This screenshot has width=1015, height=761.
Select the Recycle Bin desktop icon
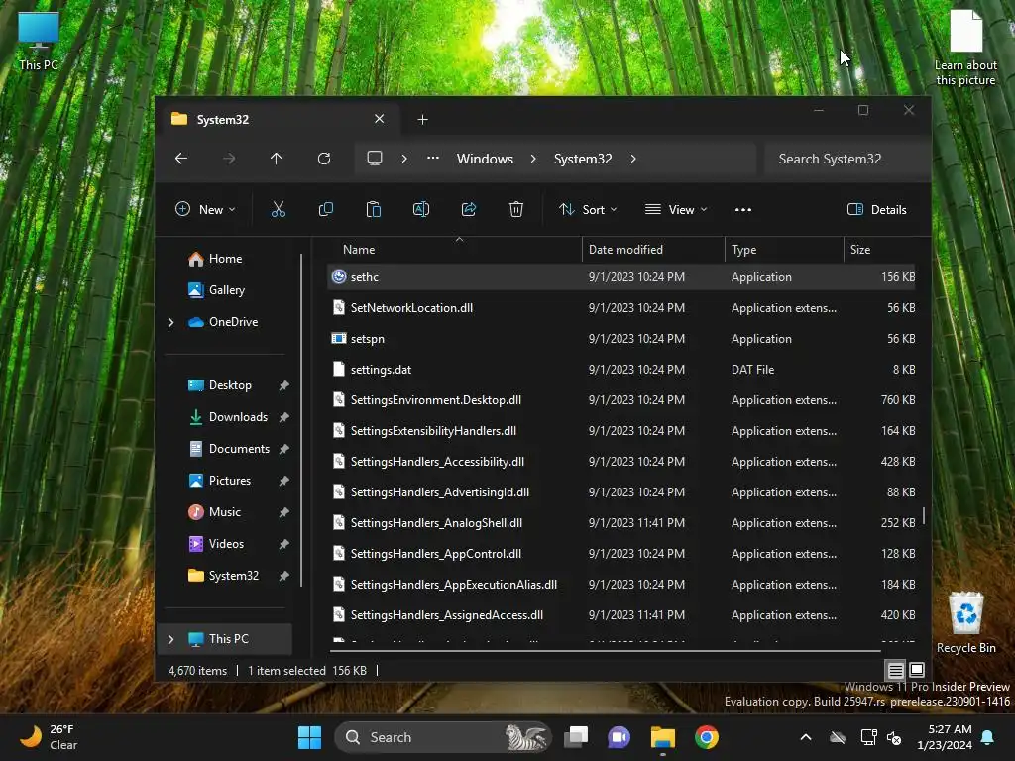[965, 622]
